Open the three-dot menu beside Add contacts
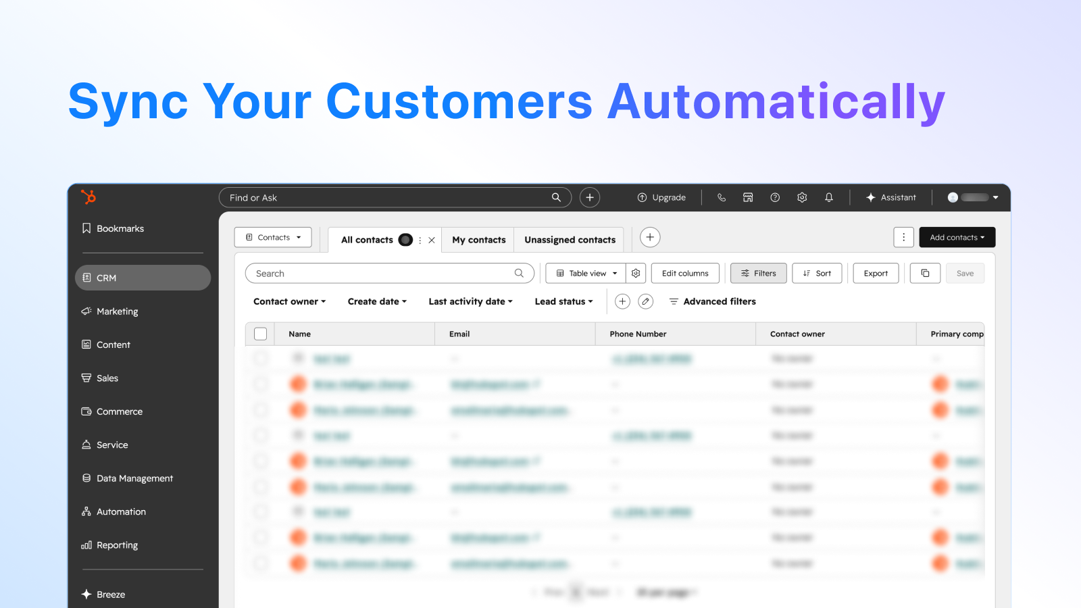 [x=903, y=237]
